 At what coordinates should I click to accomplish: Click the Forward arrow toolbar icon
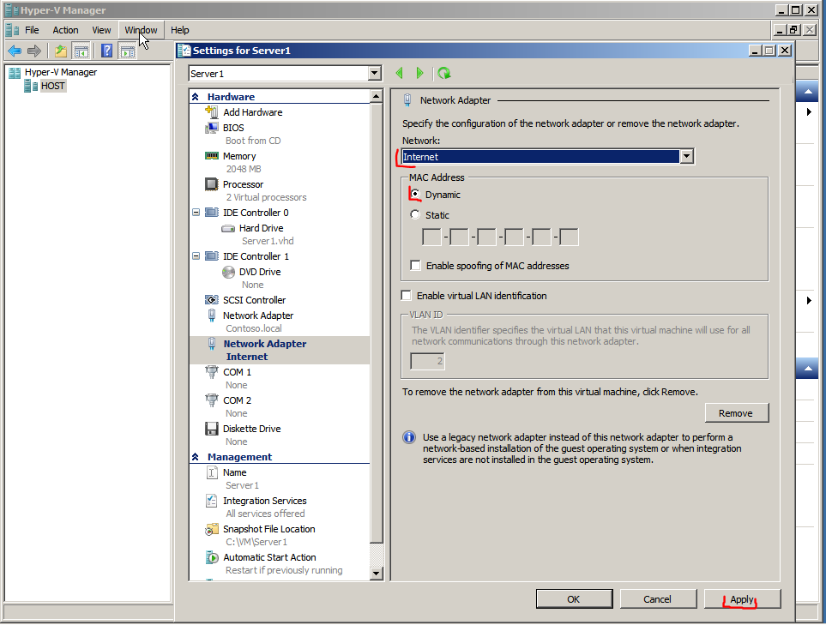[x=34, y=51]
